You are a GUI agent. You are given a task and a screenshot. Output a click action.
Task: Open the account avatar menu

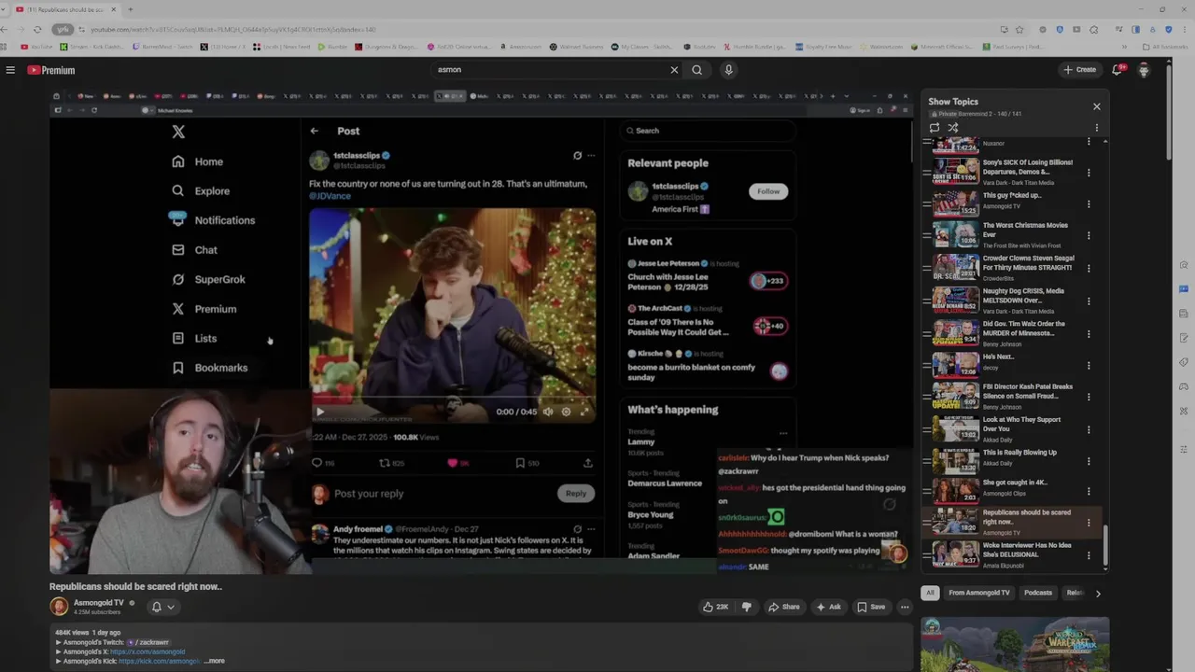pyautogui.click(x=1144, y=70)
